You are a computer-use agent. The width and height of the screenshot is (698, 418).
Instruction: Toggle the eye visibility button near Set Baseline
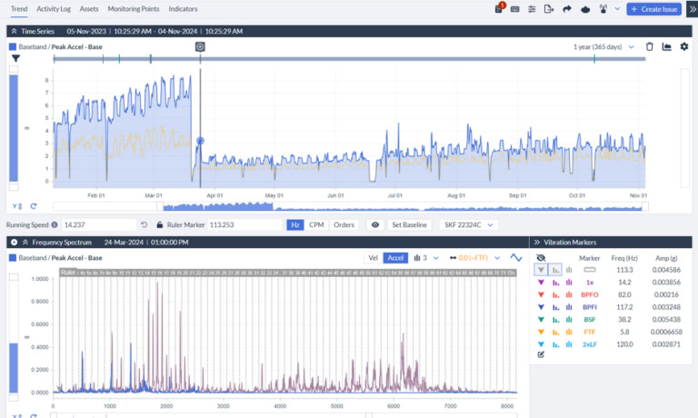pos(375,224)
